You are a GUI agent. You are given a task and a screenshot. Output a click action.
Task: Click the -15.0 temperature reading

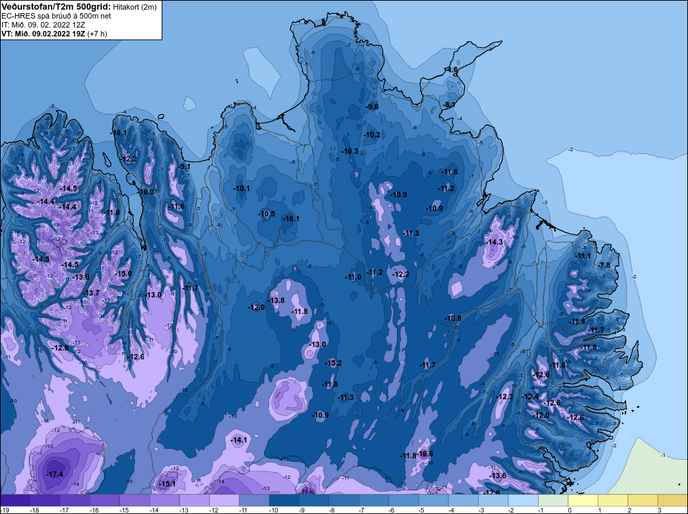click(123, 273)
